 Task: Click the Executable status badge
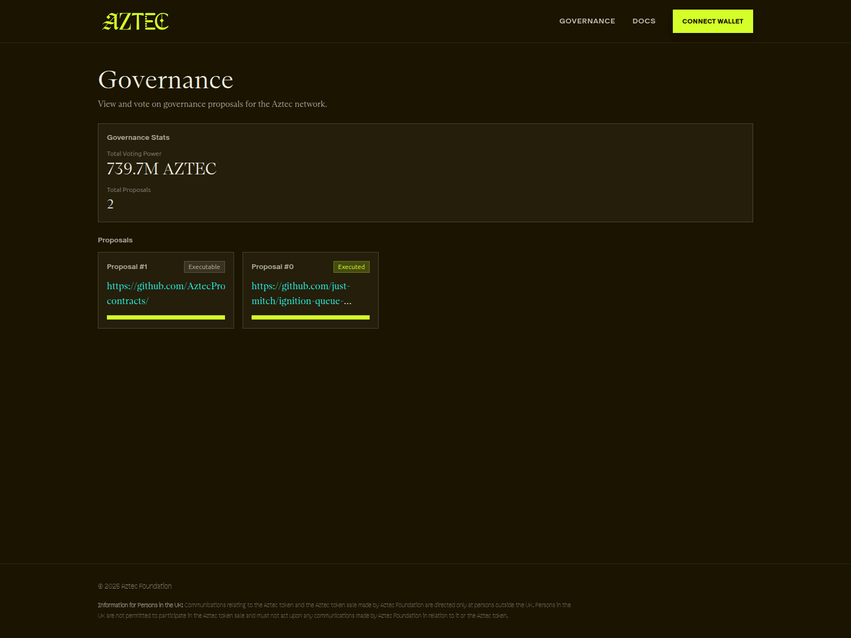204,266
